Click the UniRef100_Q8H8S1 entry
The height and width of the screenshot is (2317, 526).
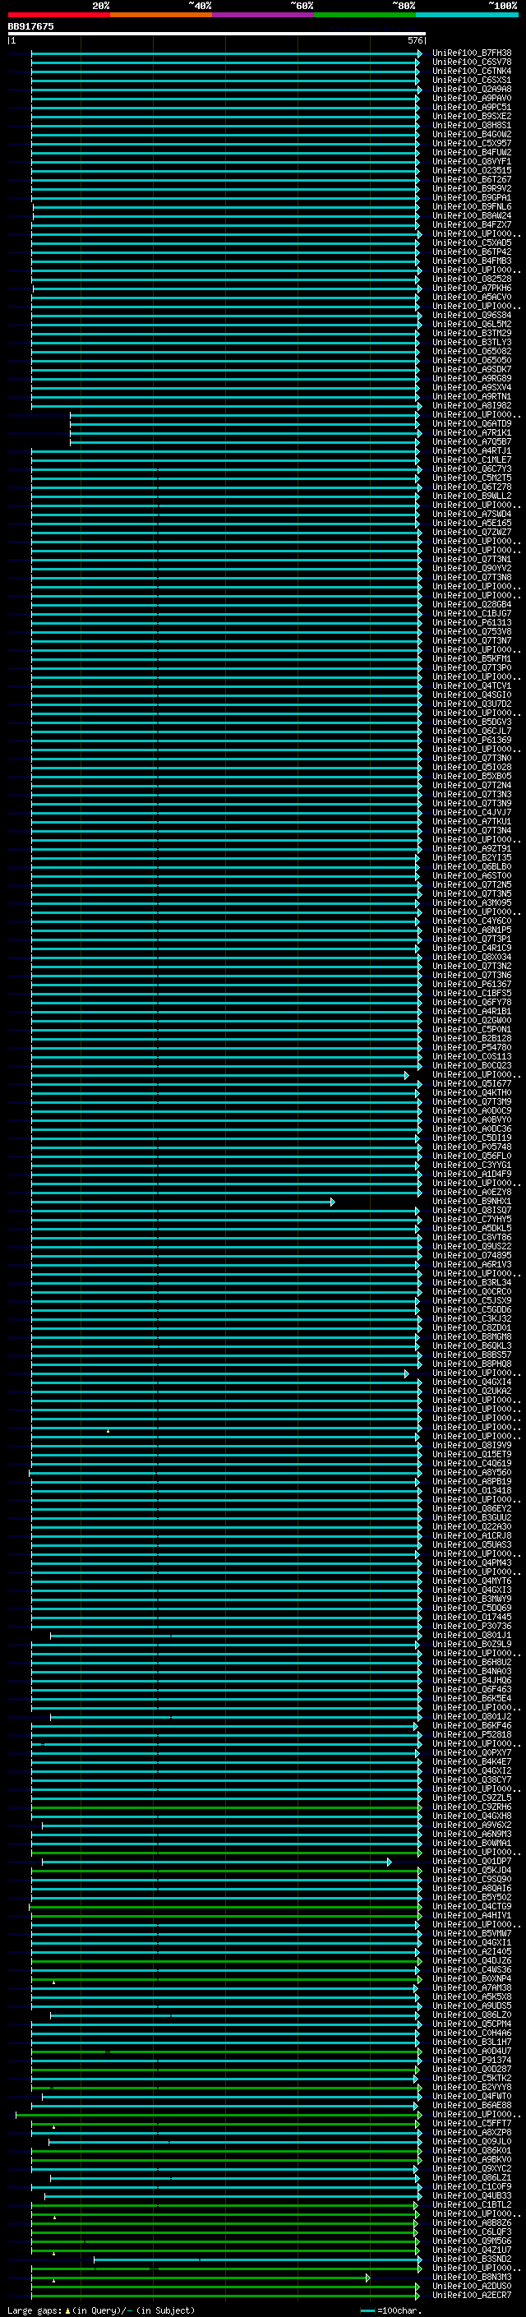[x=472, y=125]
